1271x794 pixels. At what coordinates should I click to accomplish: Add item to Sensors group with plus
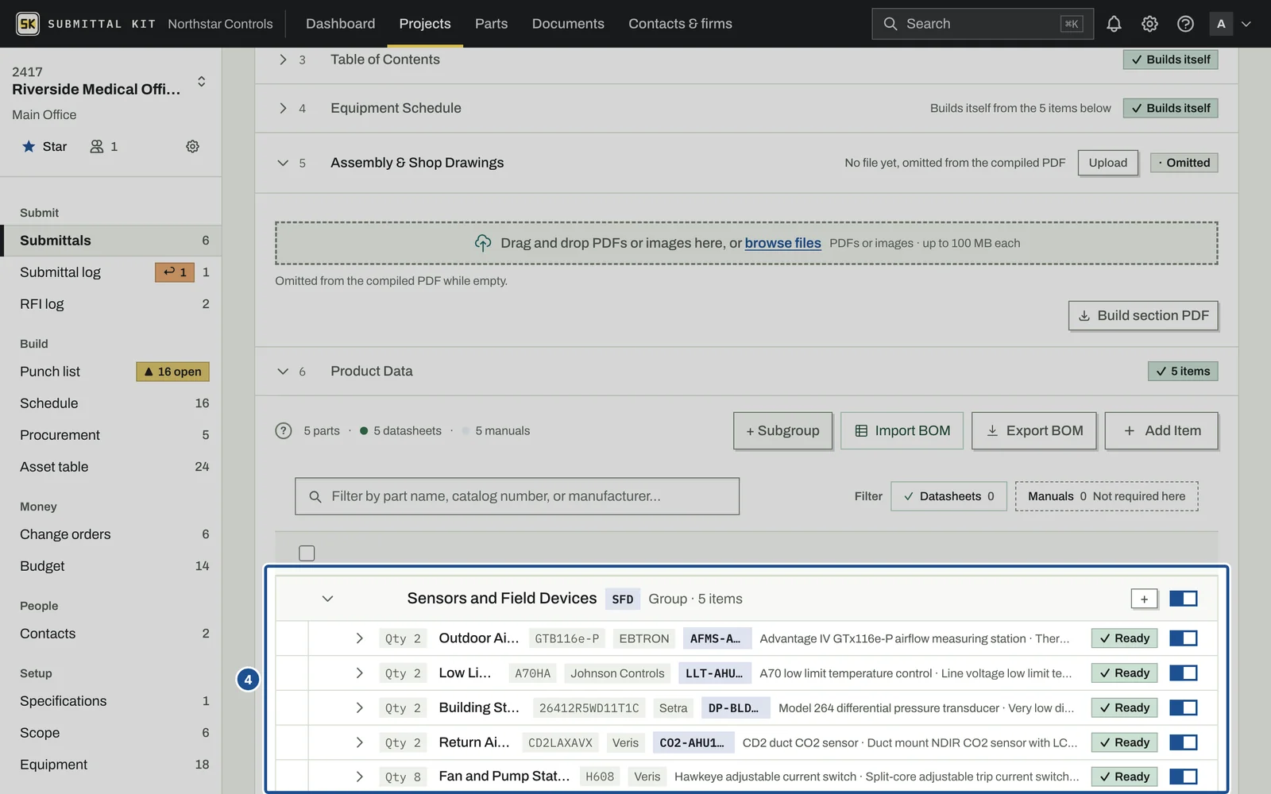point(1144,599)
